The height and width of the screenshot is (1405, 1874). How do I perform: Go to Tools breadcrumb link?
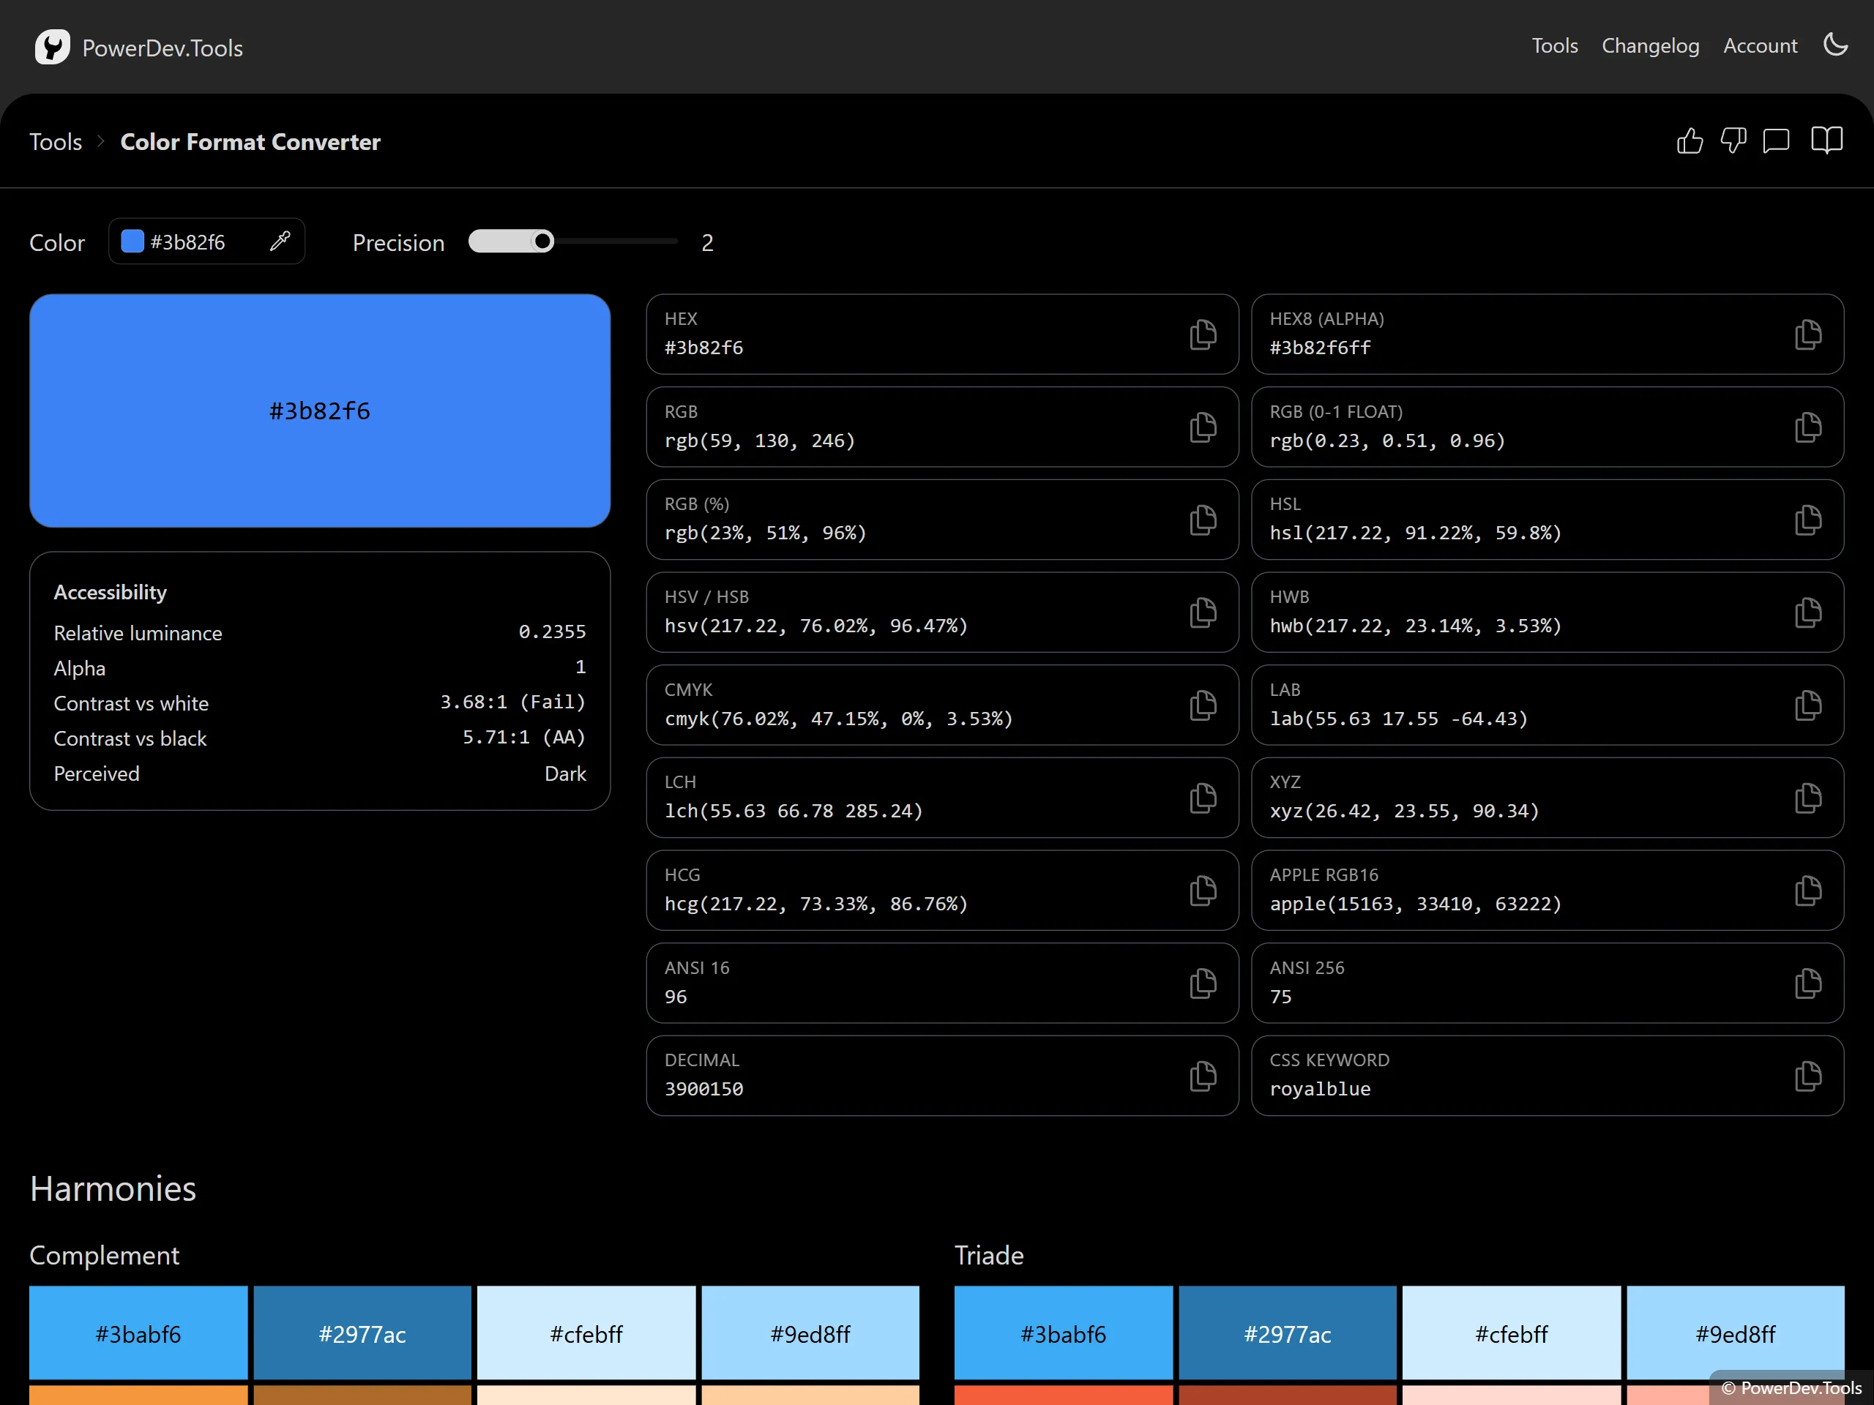point(56,141)
